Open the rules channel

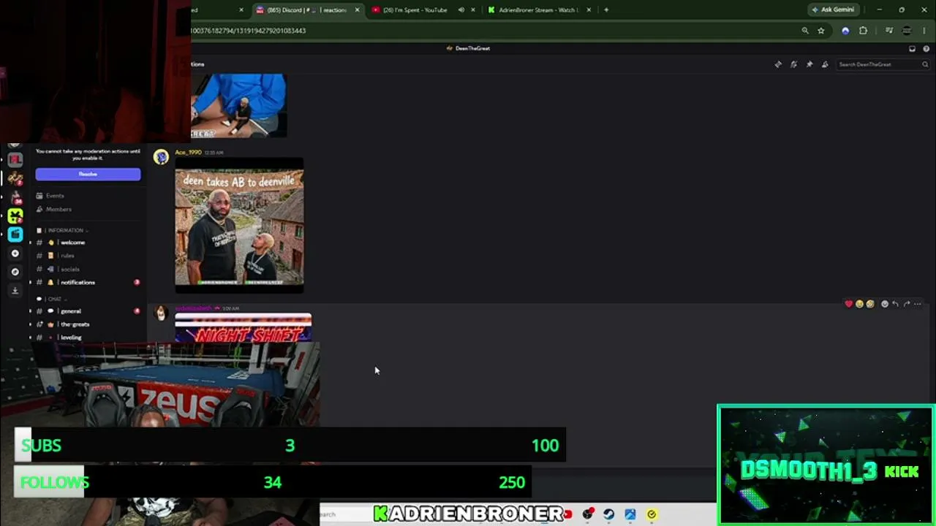click(67, 256)
